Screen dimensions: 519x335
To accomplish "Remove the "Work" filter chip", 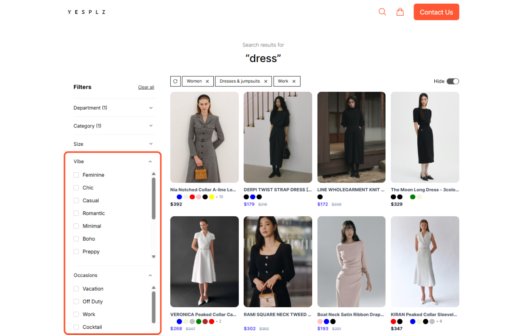I will tap(294, 81).
